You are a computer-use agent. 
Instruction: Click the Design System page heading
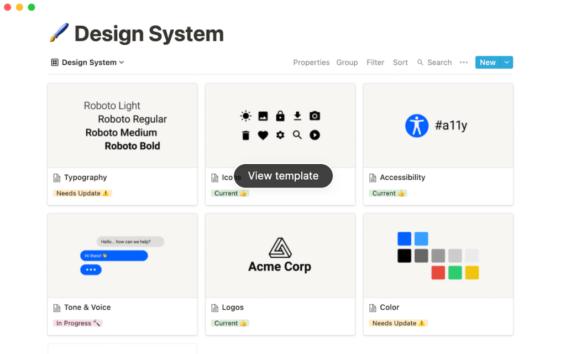click(x=149, y=34)
